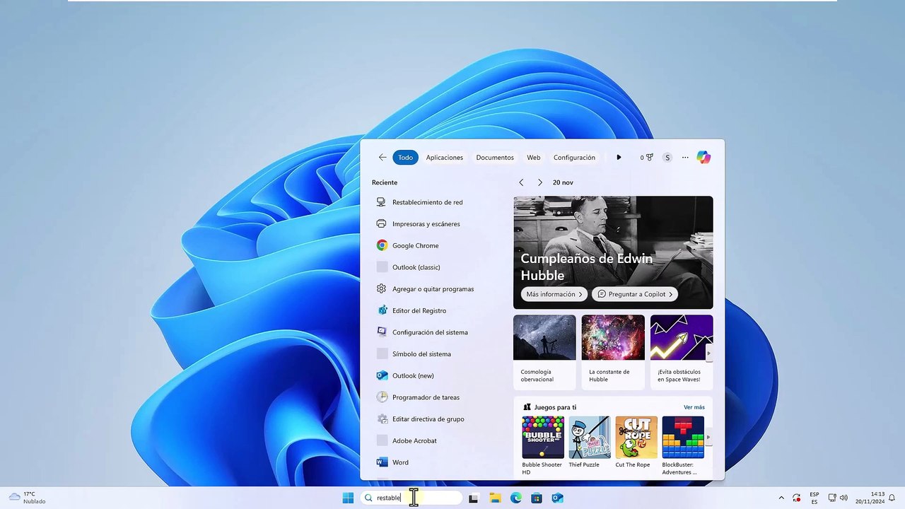Go to next day highlight
905x509 pixels.
tap(540, 182)
